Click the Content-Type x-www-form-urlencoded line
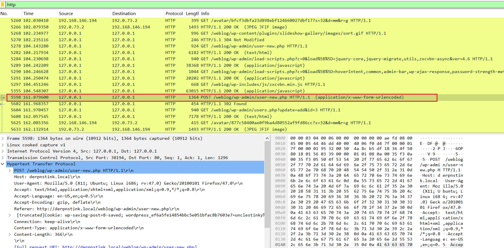The image size is (504, 248). coord(79,228)
